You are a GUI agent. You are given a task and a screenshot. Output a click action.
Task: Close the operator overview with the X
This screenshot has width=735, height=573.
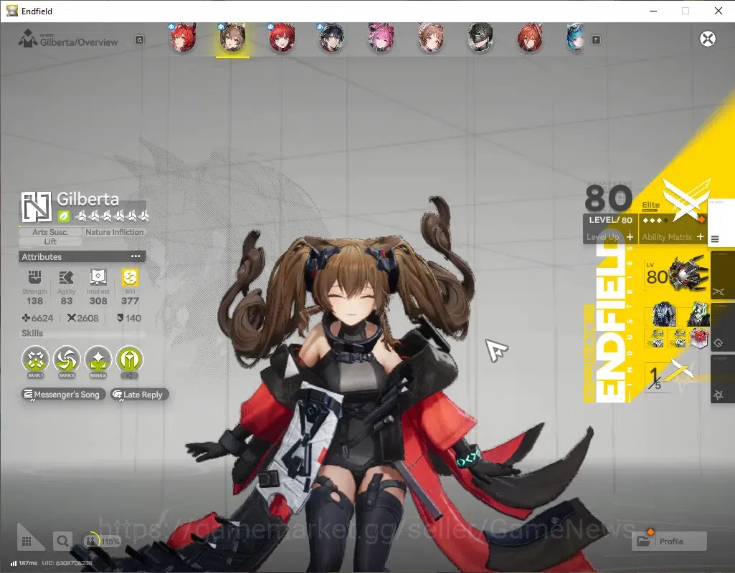[707, 39]
